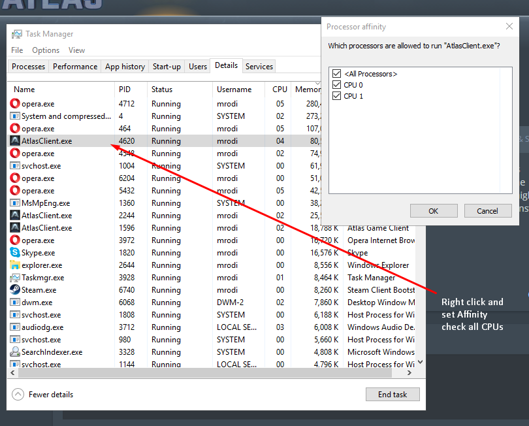Click the SearchIndexer.exe process icon

coord(15,352)
